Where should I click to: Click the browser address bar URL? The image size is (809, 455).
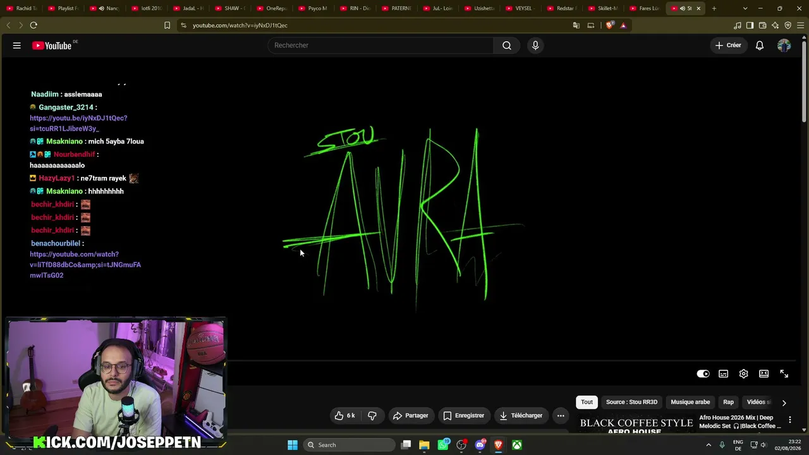coord(240,25)
